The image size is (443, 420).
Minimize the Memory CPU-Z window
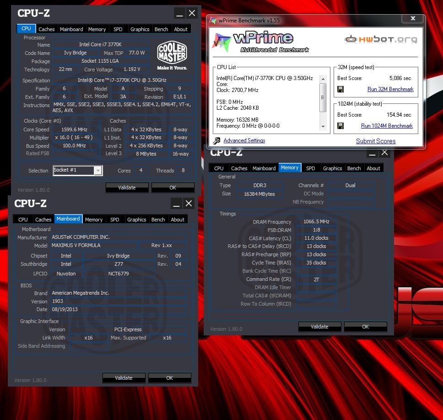(x=372, y=153)
